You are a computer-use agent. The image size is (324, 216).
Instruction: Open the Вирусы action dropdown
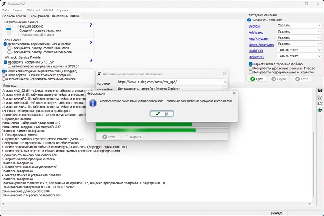point(299,25)
